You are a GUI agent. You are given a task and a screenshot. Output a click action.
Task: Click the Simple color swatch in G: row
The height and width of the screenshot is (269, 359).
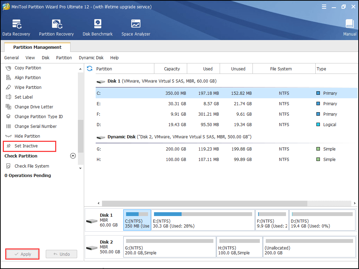318,149
